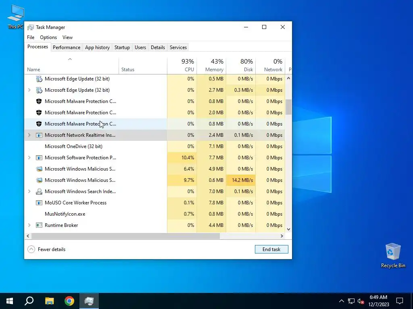Sort processes by CPU column
413x309 pixels.
[x=182, y=66]
